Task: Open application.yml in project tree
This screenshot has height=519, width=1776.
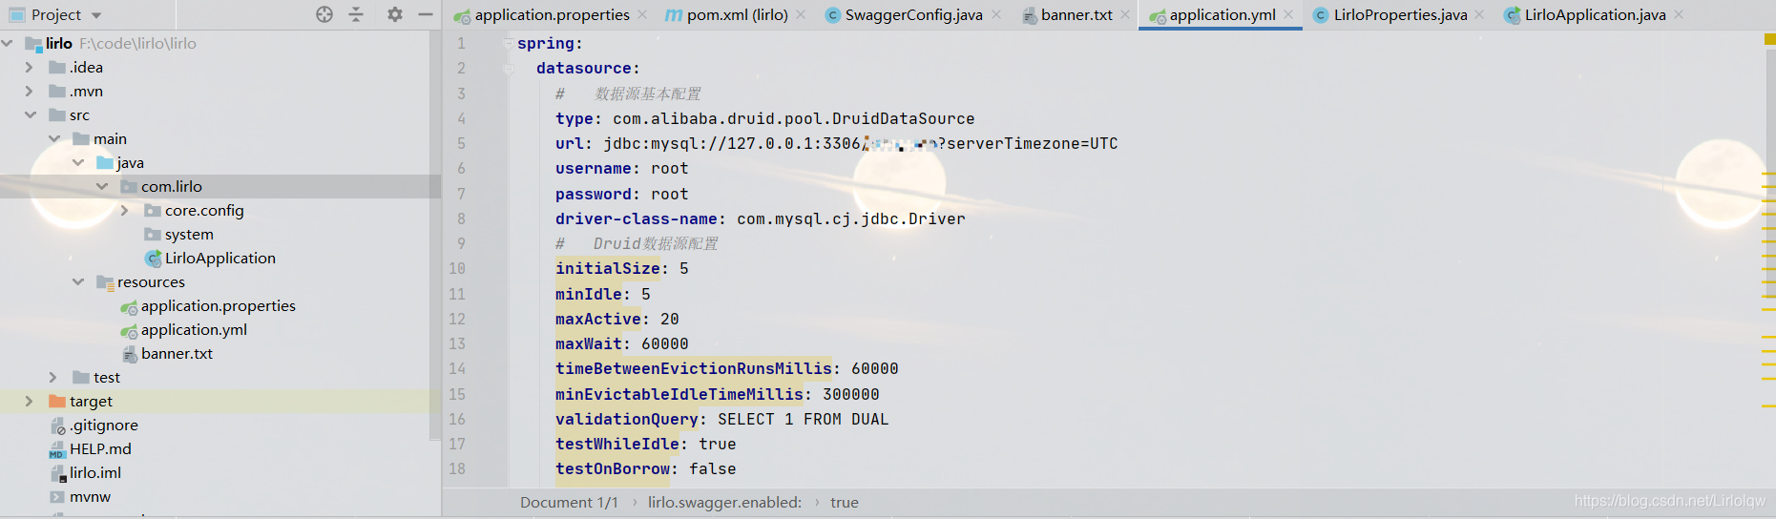Action: click(x=194, y=329)
